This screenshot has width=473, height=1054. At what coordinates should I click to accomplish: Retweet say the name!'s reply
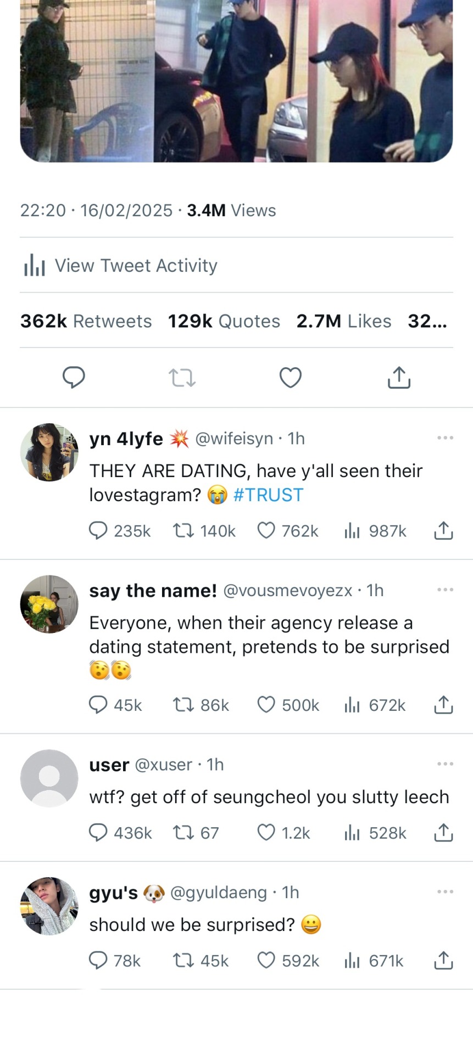tap(182, 704)
